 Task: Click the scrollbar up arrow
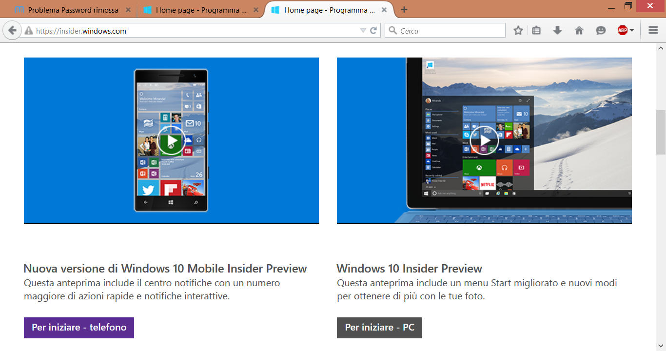(x=661, y=47)
